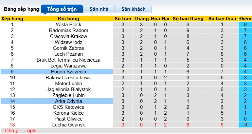Select Cracovia Krakow in the standings
The width and height of the screenshot is (252, 134).
click(x=69, y=36)
